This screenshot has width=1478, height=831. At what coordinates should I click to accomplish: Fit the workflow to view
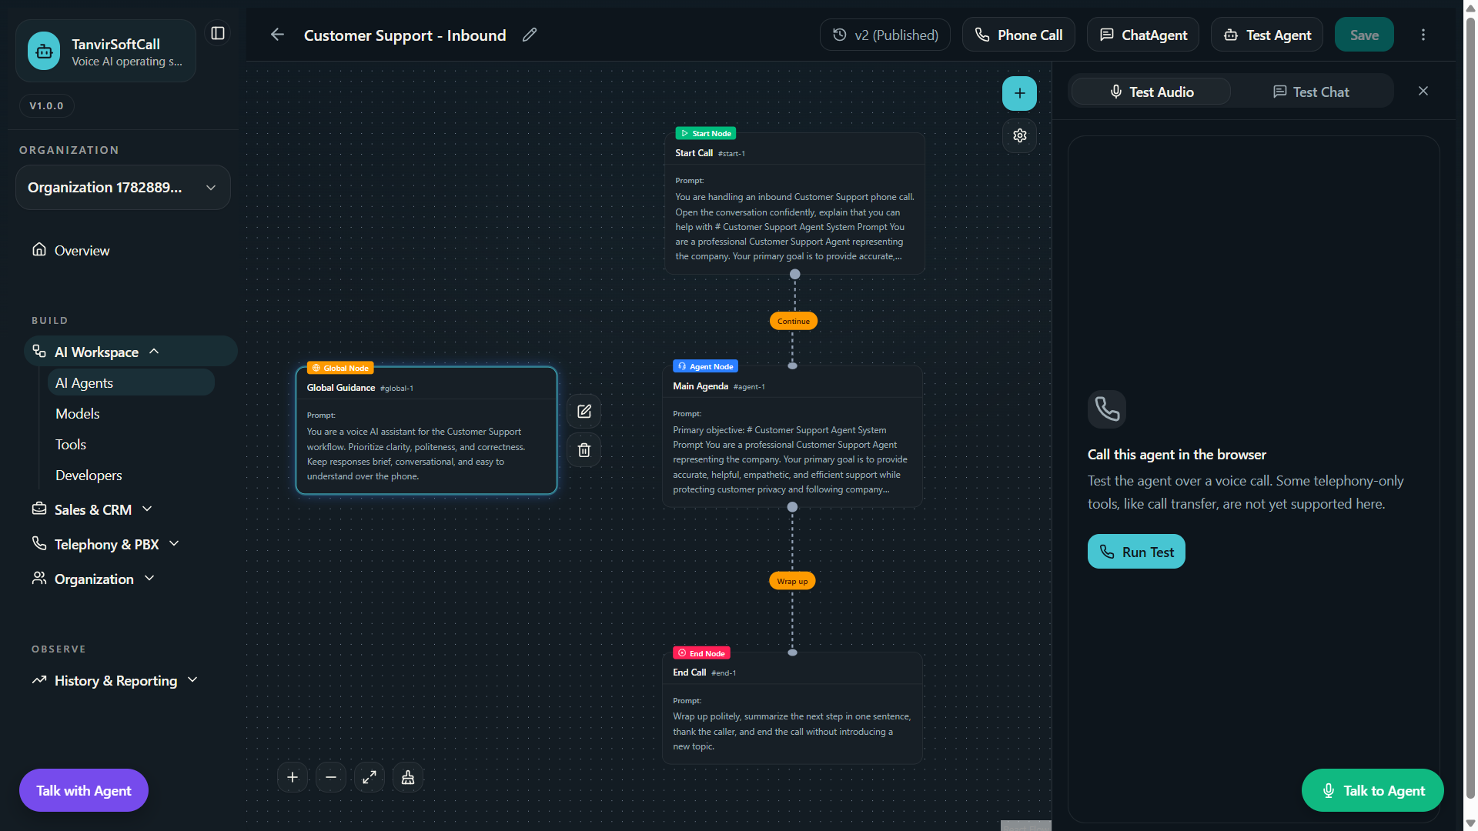coord(369,777)
